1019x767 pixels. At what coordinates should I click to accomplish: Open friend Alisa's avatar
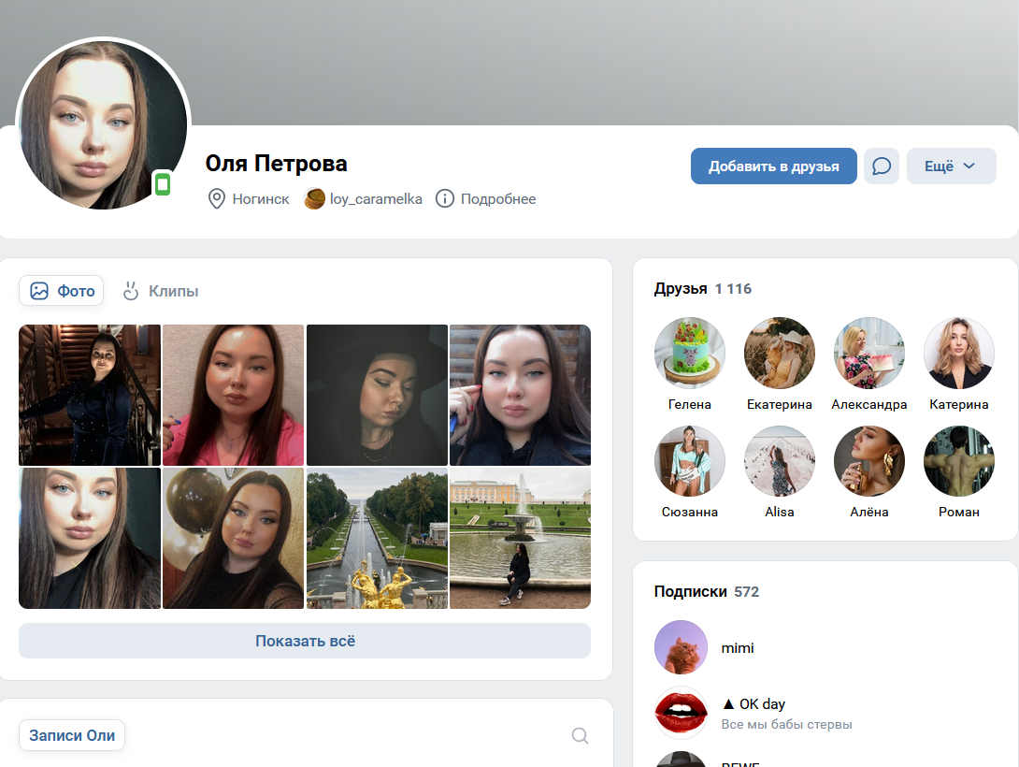coord(779,461)
